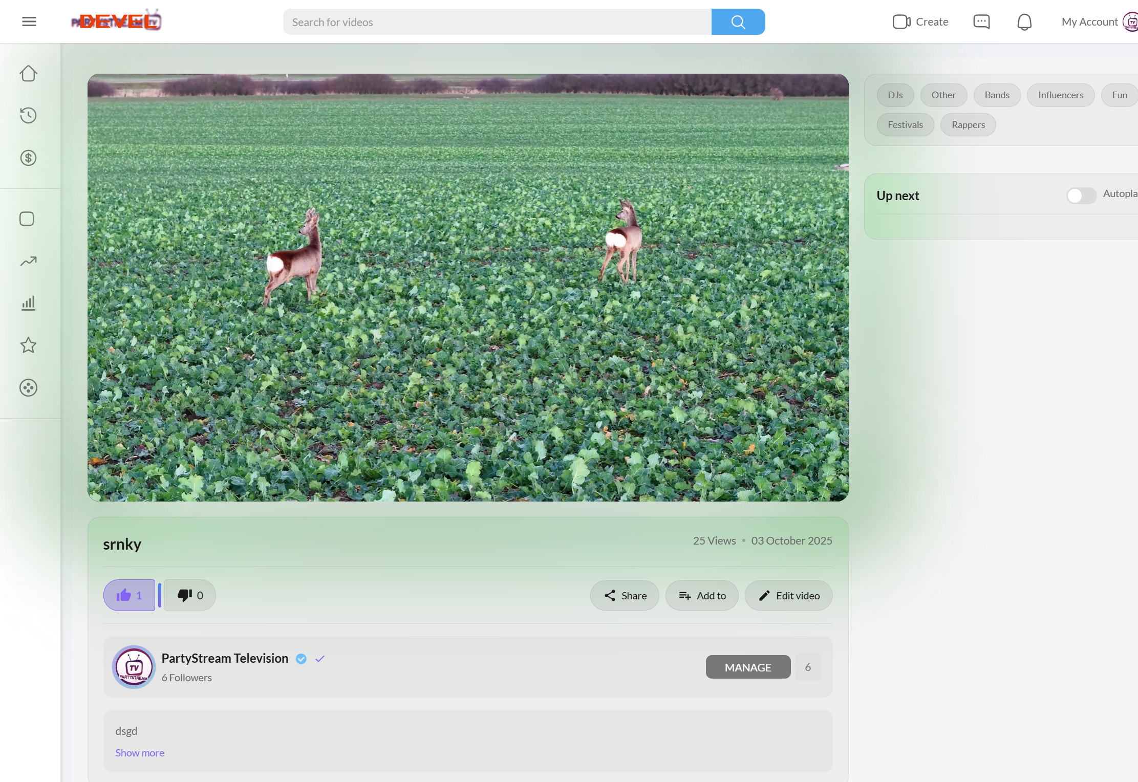This screenshot has height=782, width=1138.
Task: Dislike the video with thumbs down
Action: pyautogui.click(x=190, y=595)
